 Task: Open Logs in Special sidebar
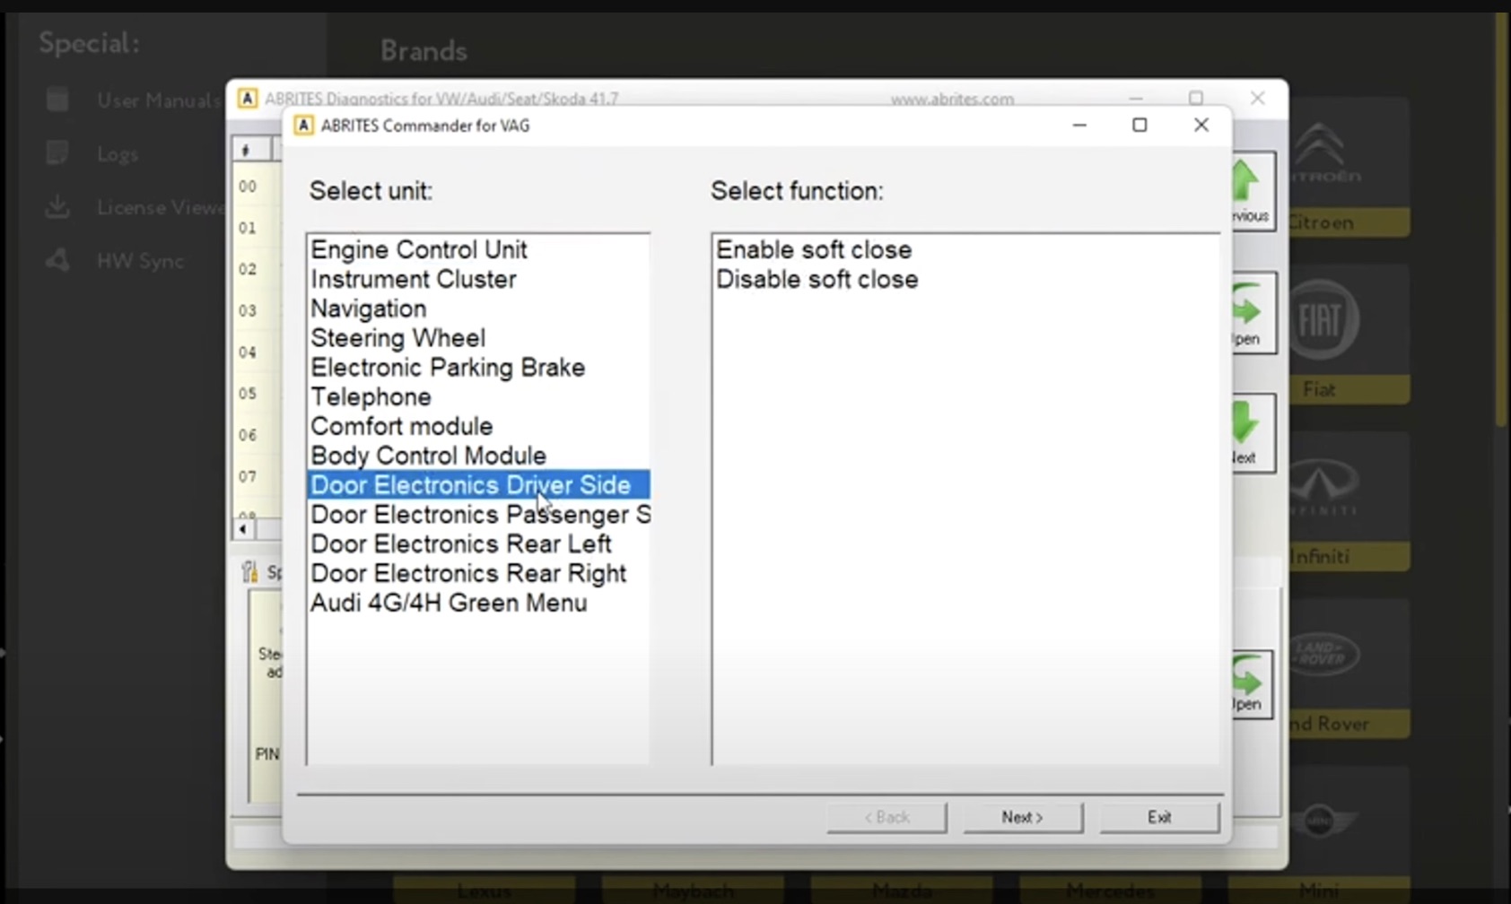[x=92, y=154]
